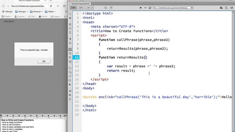Screen dimensions: 235x132
Task: Click the Outdent Code icon
Action: pos(70,95)
